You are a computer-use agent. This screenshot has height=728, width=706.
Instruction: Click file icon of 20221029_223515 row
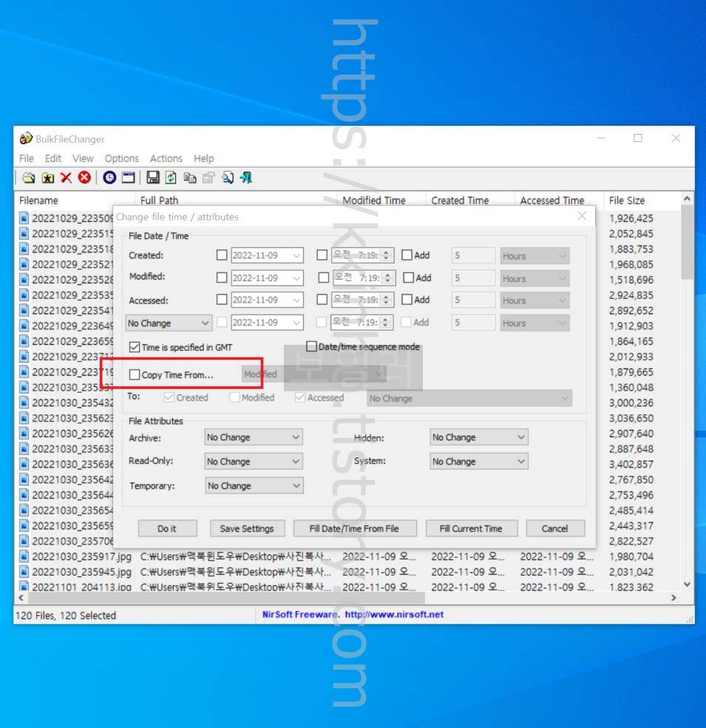[24, 234]
